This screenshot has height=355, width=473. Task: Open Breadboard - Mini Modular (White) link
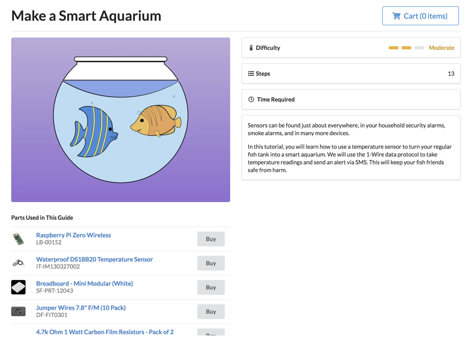pyautogui.click(x=85, y=283)
